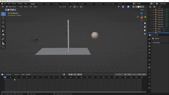The image size is (169, 95).
Task: Switch to wireframe viewport shading
Action: coord(136,7)
